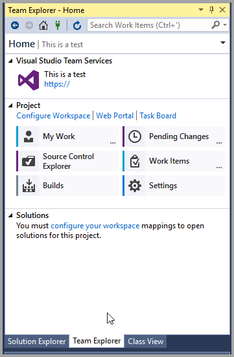Open Manage Connections green plug icon
Image resolution: width=234 pixels, height=357 pixels.
tap(58, 25)
